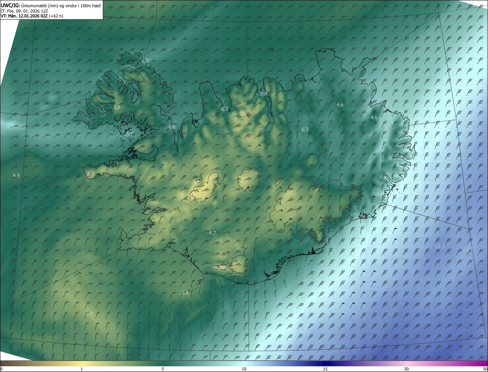This screenshot has height=372, width=488.
Task: Click the 6.7 value label on the map
Action: 145,61
